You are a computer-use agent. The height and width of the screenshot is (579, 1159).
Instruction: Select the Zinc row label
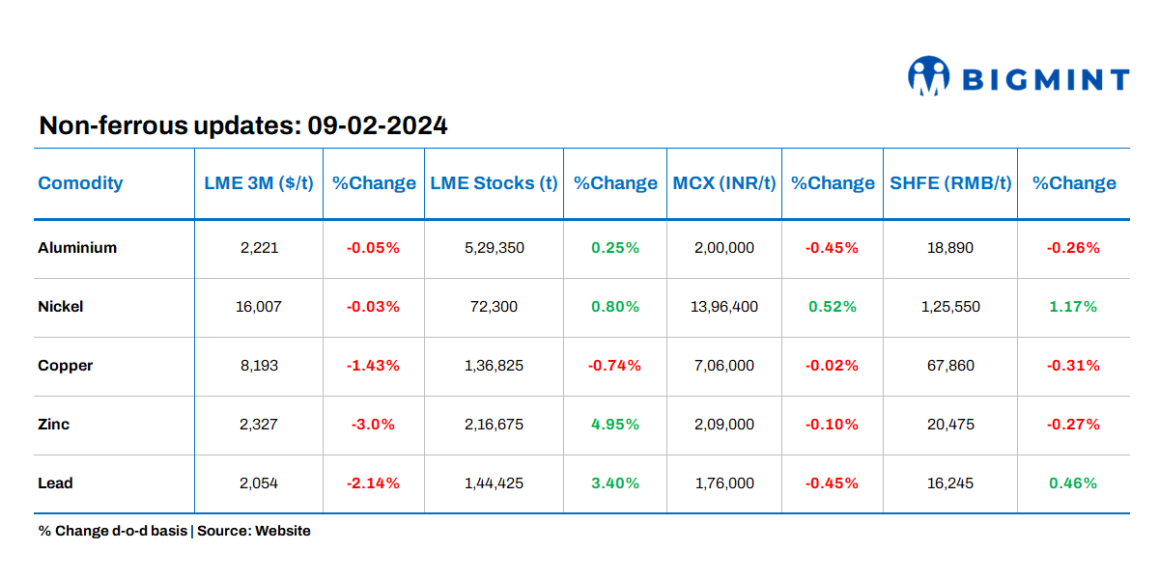click(x=54, y=425)
